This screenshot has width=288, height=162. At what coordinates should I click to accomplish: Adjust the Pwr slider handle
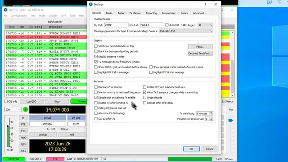pyautogui.click(x=231, y=121)
